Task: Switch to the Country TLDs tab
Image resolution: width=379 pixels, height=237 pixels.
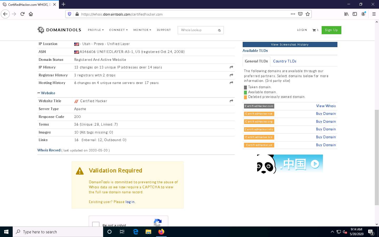Action: pyautogui.click(x=285, y=61)
